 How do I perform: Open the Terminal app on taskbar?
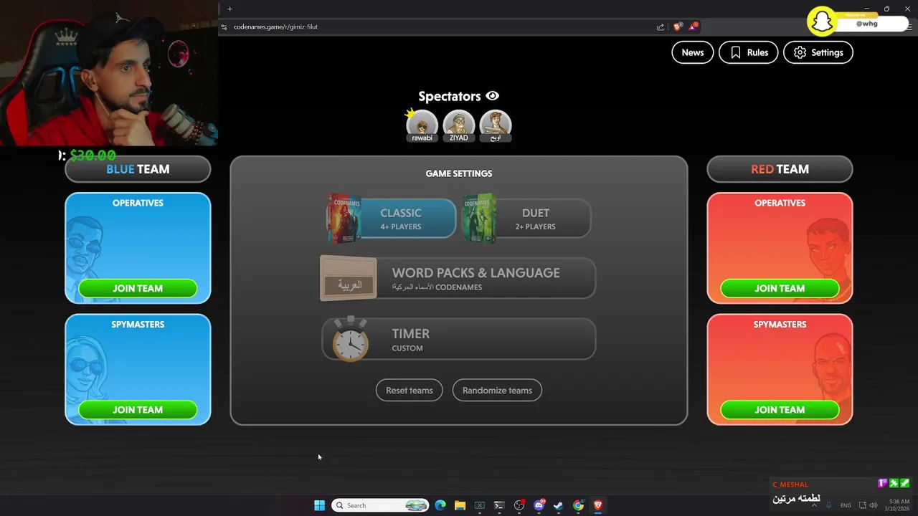point(499,505)
